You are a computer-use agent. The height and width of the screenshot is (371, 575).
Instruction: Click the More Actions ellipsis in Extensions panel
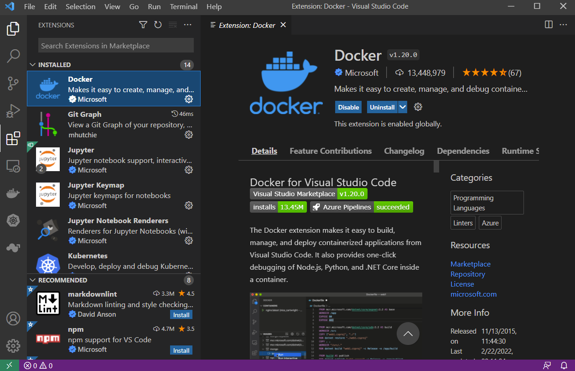[187, 25]
